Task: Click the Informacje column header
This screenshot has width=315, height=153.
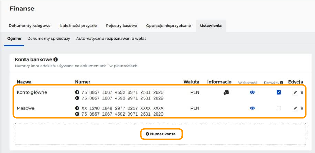Action: point(219,82)
